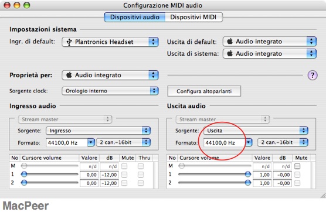
Task: Open the Proprietà per device dropdown
Action: [110, 75]
